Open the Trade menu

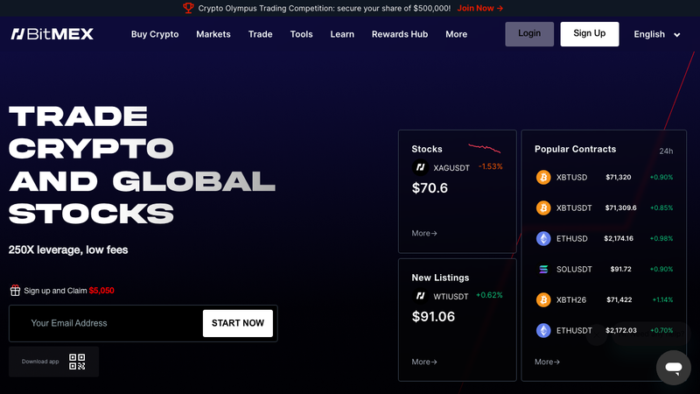tap(260, 34)
